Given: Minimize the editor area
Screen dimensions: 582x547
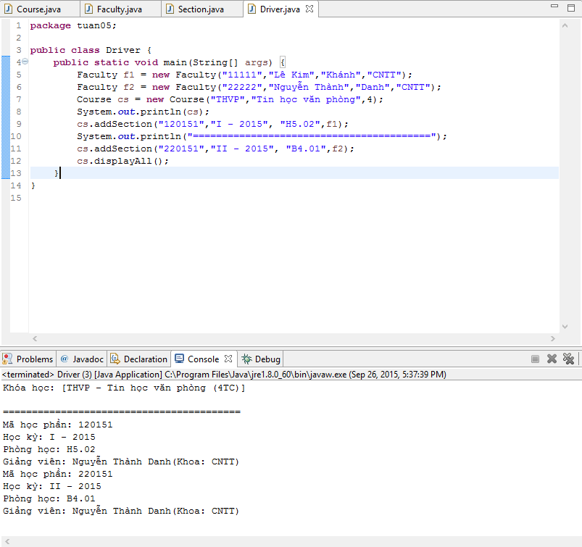Looking at the screenshot, I should (x=554, y=6).
